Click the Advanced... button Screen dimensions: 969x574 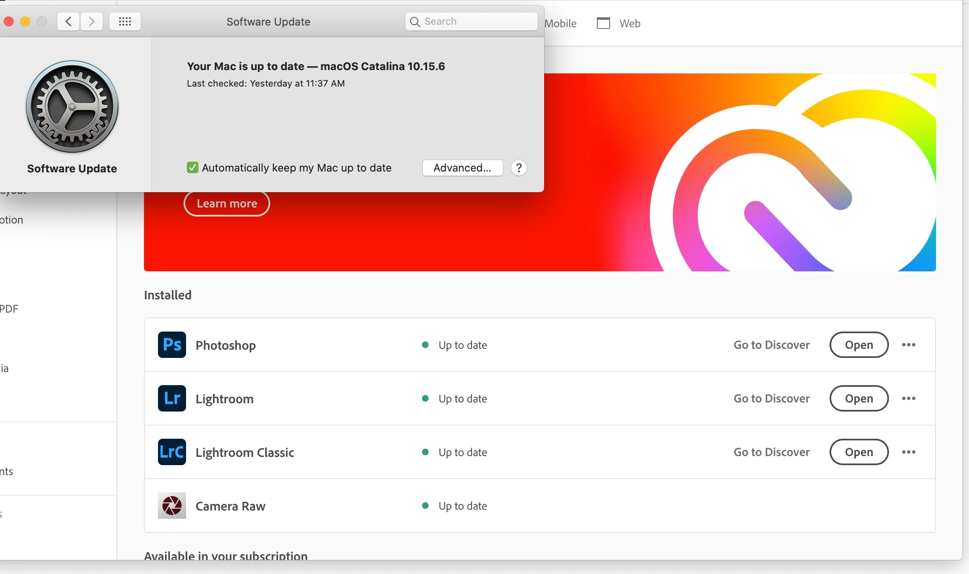coord(462,168)
